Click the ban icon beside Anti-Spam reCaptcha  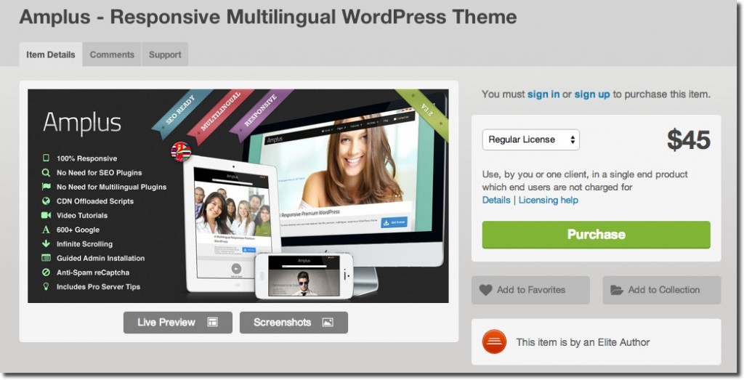pyautogui.click(x=46, y=272)
